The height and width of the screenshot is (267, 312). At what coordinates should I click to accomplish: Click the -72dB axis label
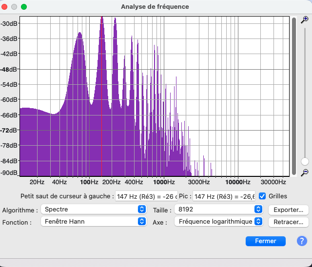[x=9, y=131]
